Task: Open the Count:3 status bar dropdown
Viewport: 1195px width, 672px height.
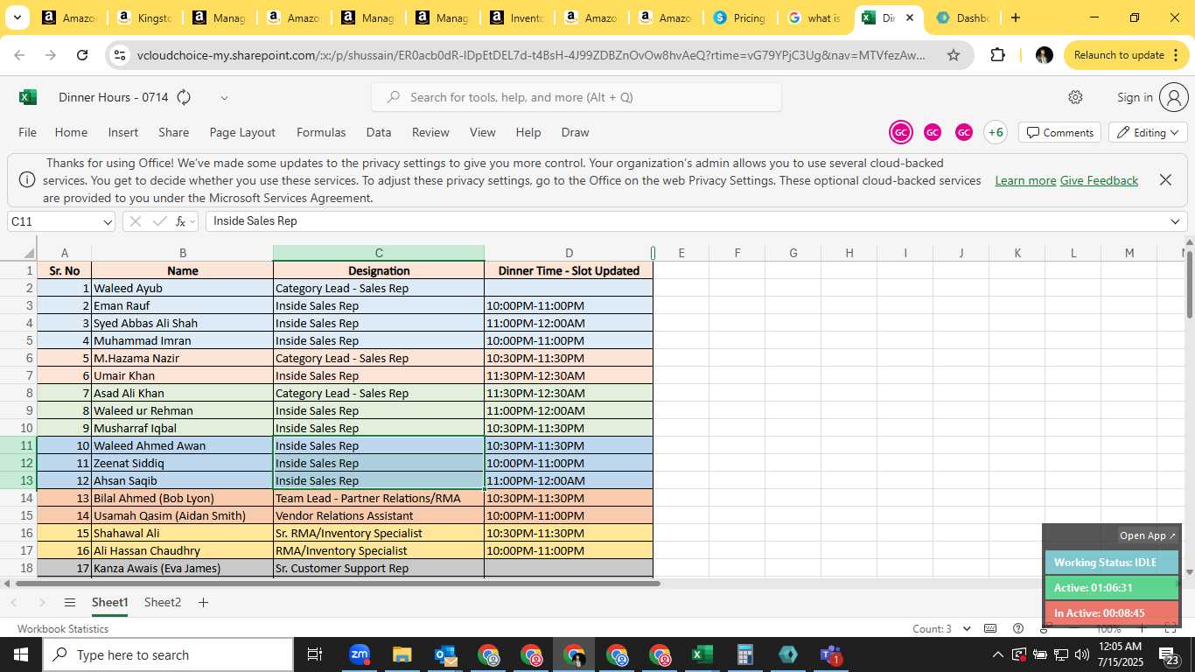Action: coord(967,628)
